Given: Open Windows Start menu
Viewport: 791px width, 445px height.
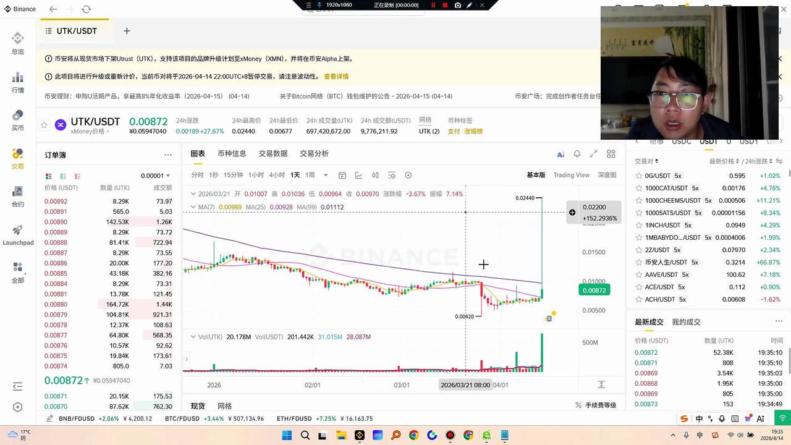Looking at the screenshot, I should coord(287,436).
